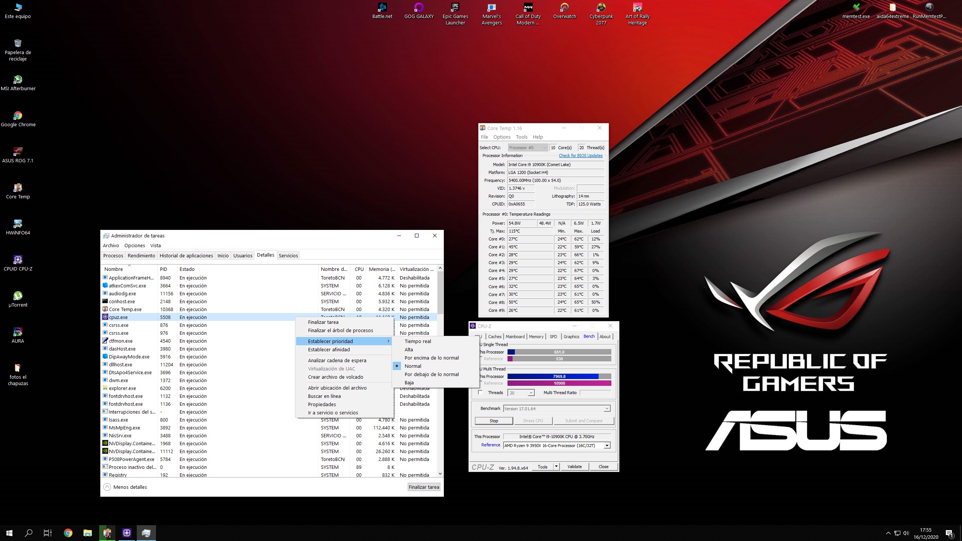Image resolution: width=962 pixels, height=541 pixels.
Task: Open Mainboard tab in CPU-Z
Action: (515, 337)
